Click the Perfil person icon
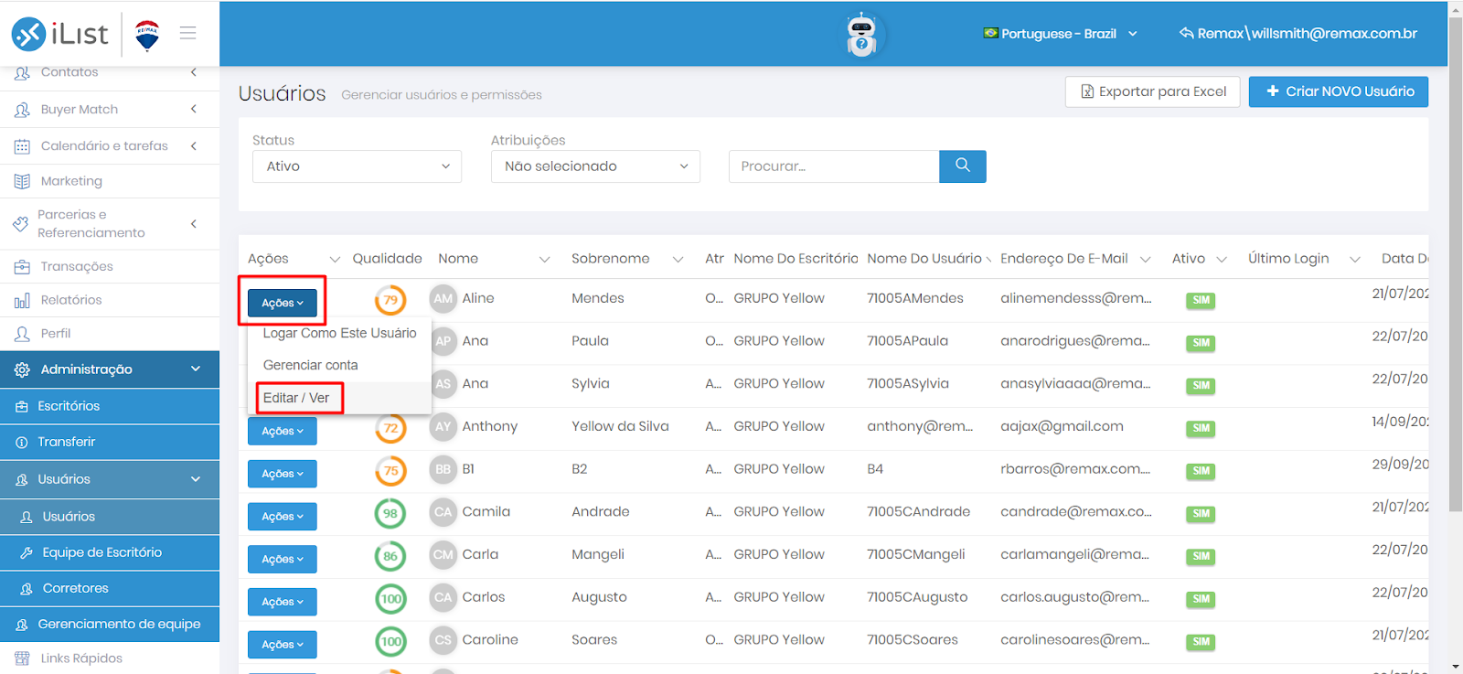This screenshot has width=1463, height=674. click(22, 334)
